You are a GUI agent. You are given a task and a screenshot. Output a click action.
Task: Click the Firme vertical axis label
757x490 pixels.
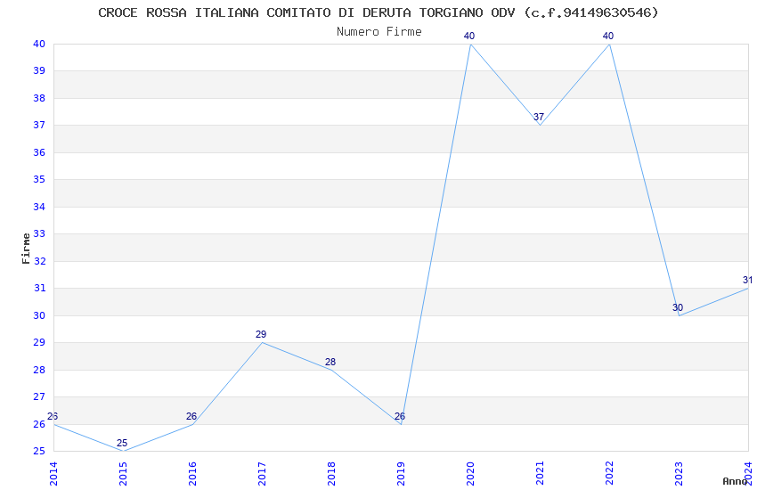click(x=26, y=249)
